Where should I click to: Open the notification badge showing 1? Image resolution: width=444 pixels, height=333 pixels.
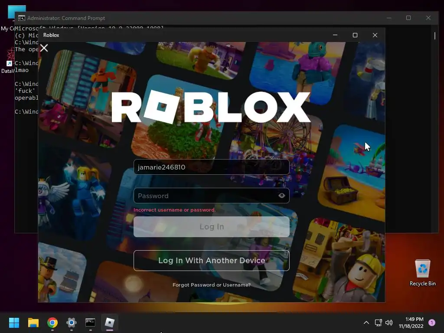tap(432, 323)
